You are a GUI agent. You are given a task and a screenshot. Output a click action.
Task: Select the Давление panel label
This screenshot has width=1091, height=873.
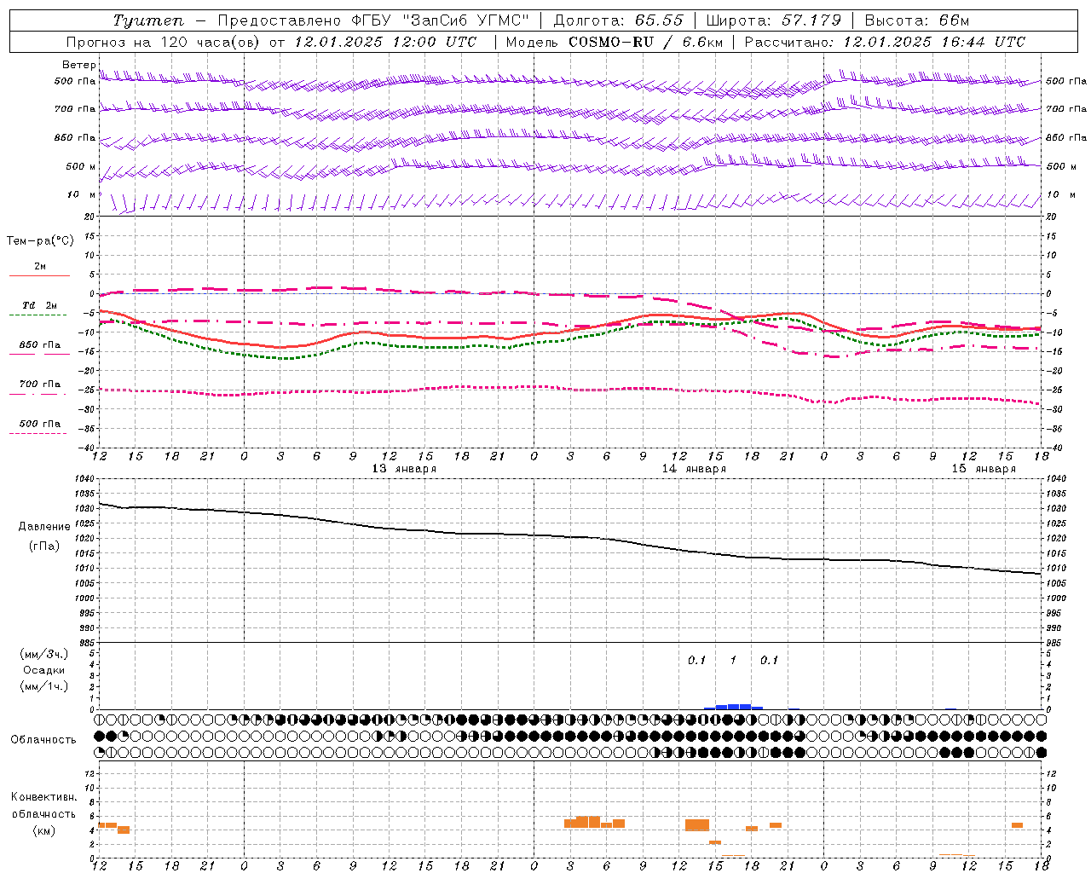[44, 527]
